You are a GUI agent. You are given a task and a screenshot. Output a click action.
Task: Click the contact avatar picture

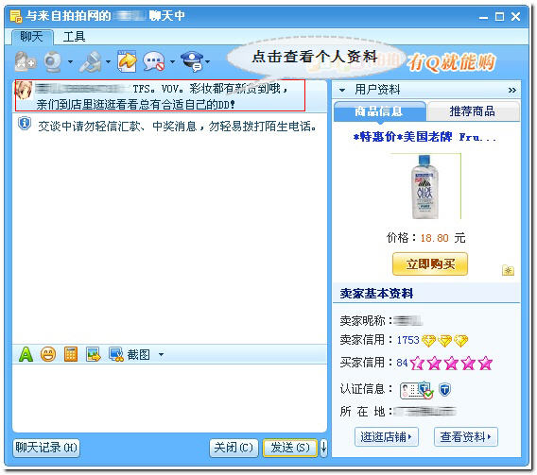[x=24, y=91]
